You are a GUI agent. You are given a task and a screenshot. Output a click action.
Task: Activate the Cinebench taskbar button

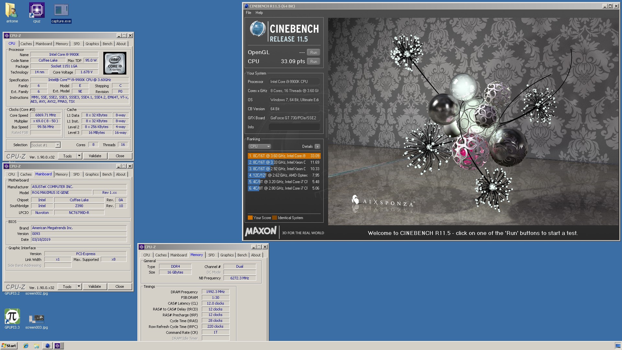tap(48, 346)
